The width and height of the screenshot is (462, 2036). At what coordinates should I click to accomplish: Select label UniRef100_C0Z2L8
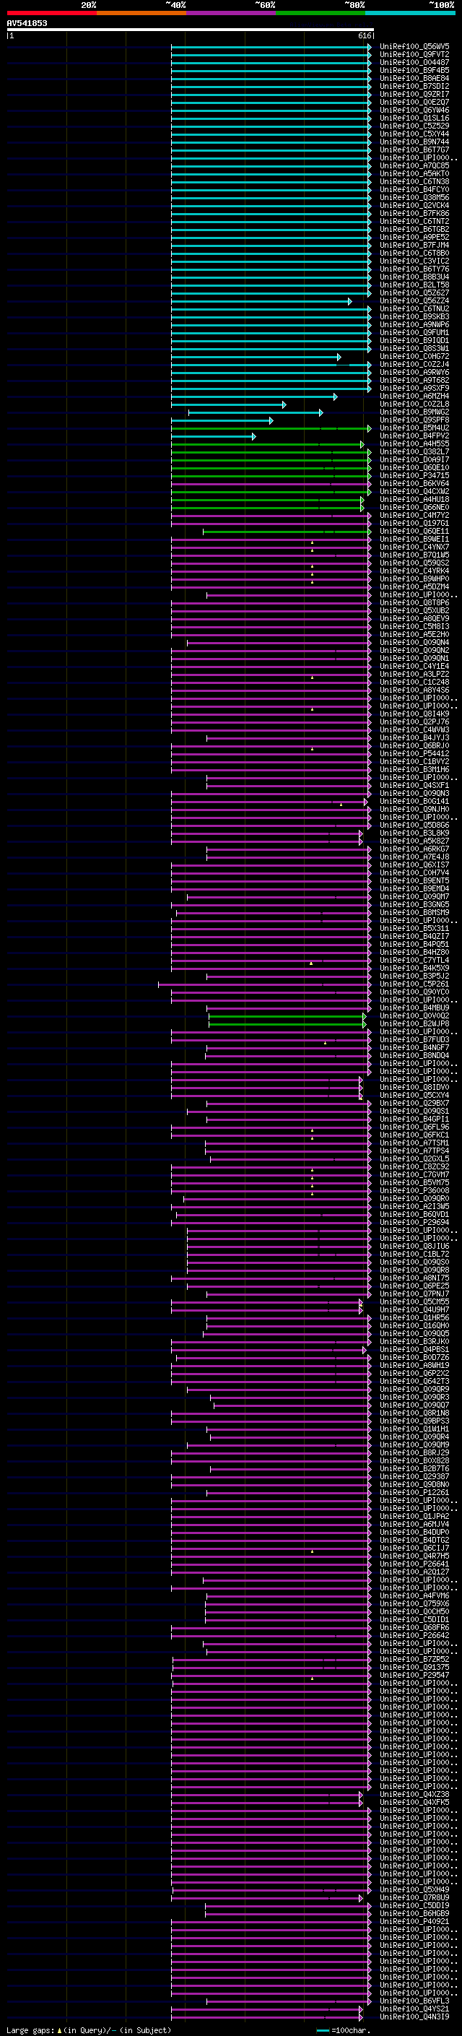click(414, 404)
